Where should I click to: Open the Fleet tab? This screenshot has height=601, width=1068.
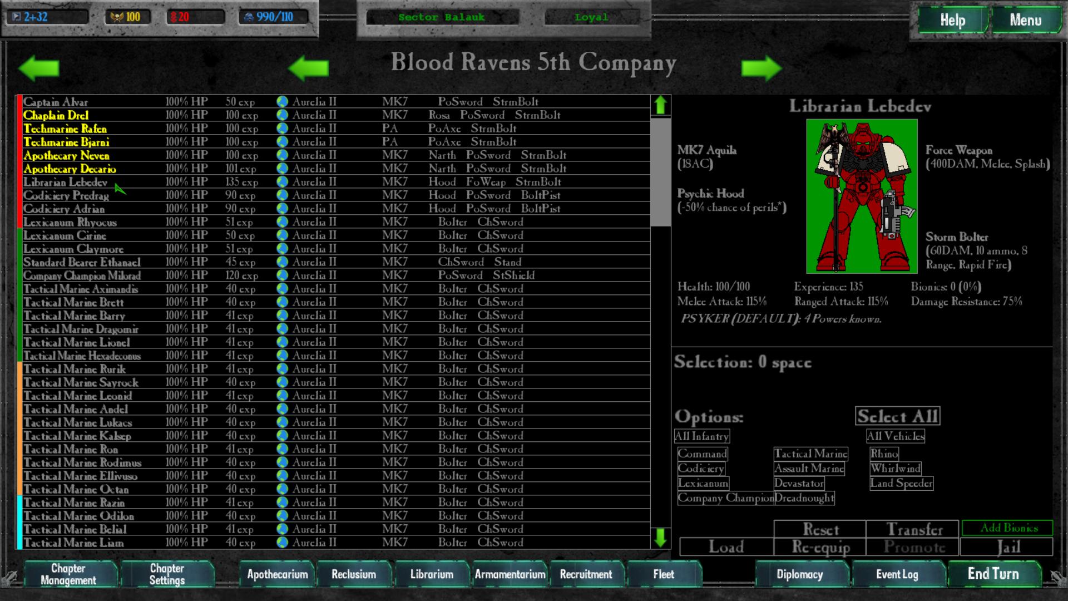pyautogui.click(x=664, y=574)
